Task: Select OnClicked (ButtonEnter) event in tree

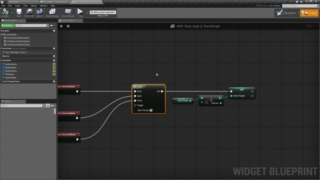Action: tap(18, 38)
